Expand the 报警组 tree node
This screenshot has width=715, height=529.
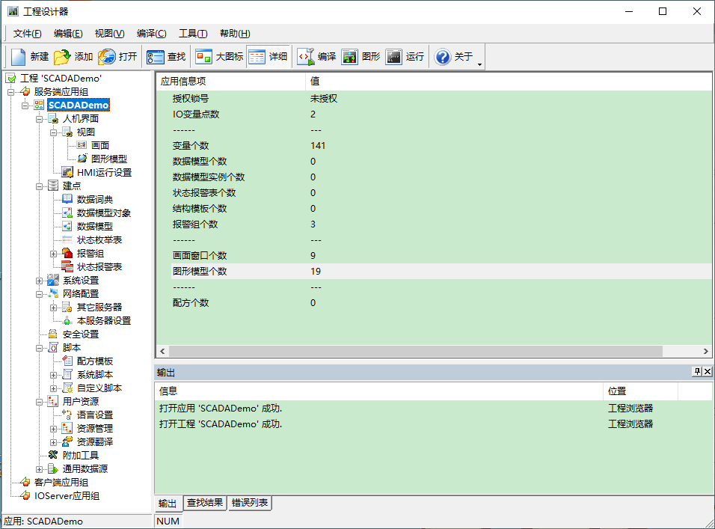click(54, 254)
